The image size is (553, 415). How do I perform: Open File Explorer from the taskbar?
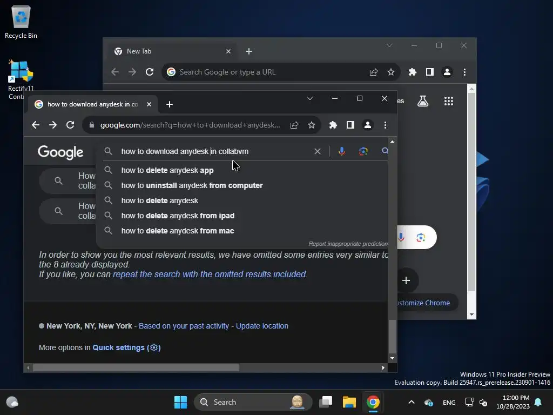point(349,402)
